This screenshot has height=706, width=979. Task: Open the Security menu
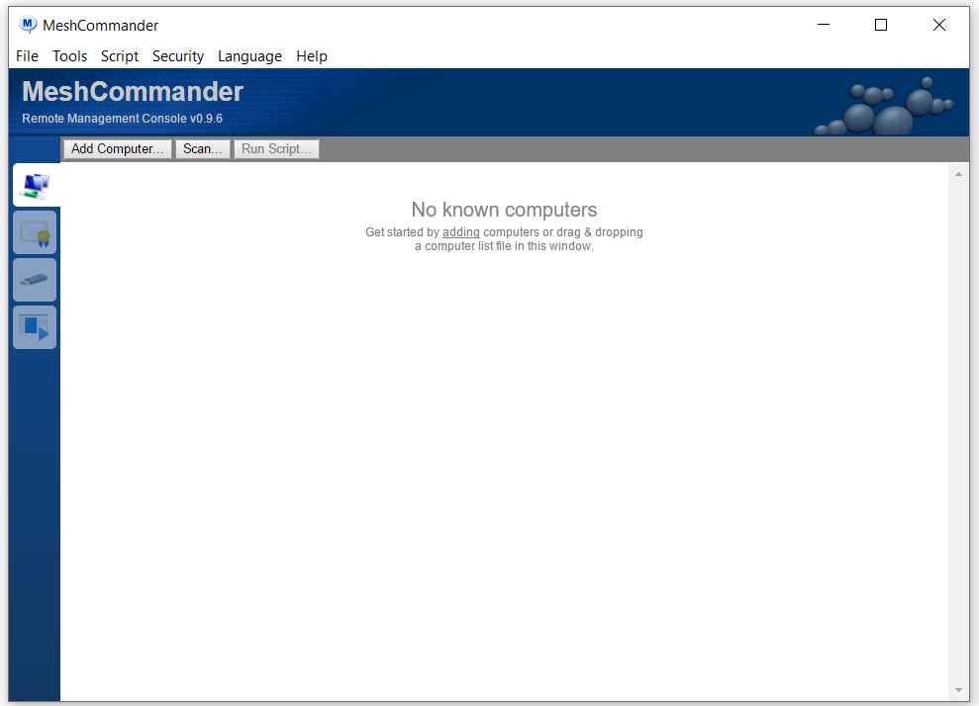pos(178,56)
